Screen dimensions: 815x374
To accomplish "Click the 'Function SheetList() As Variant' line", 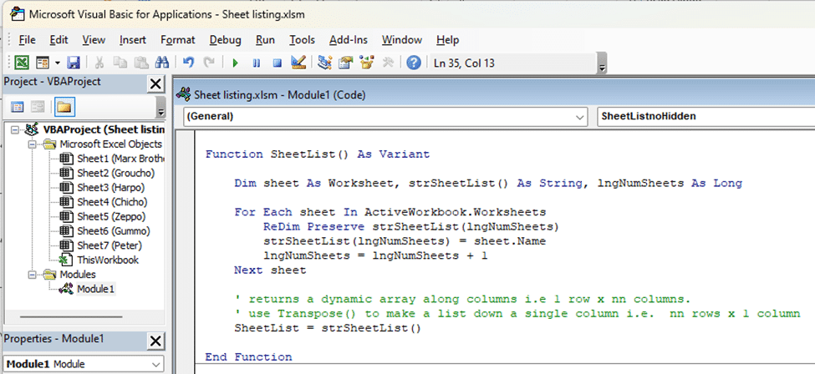I will pyautogui.click(x=318, y=154).
